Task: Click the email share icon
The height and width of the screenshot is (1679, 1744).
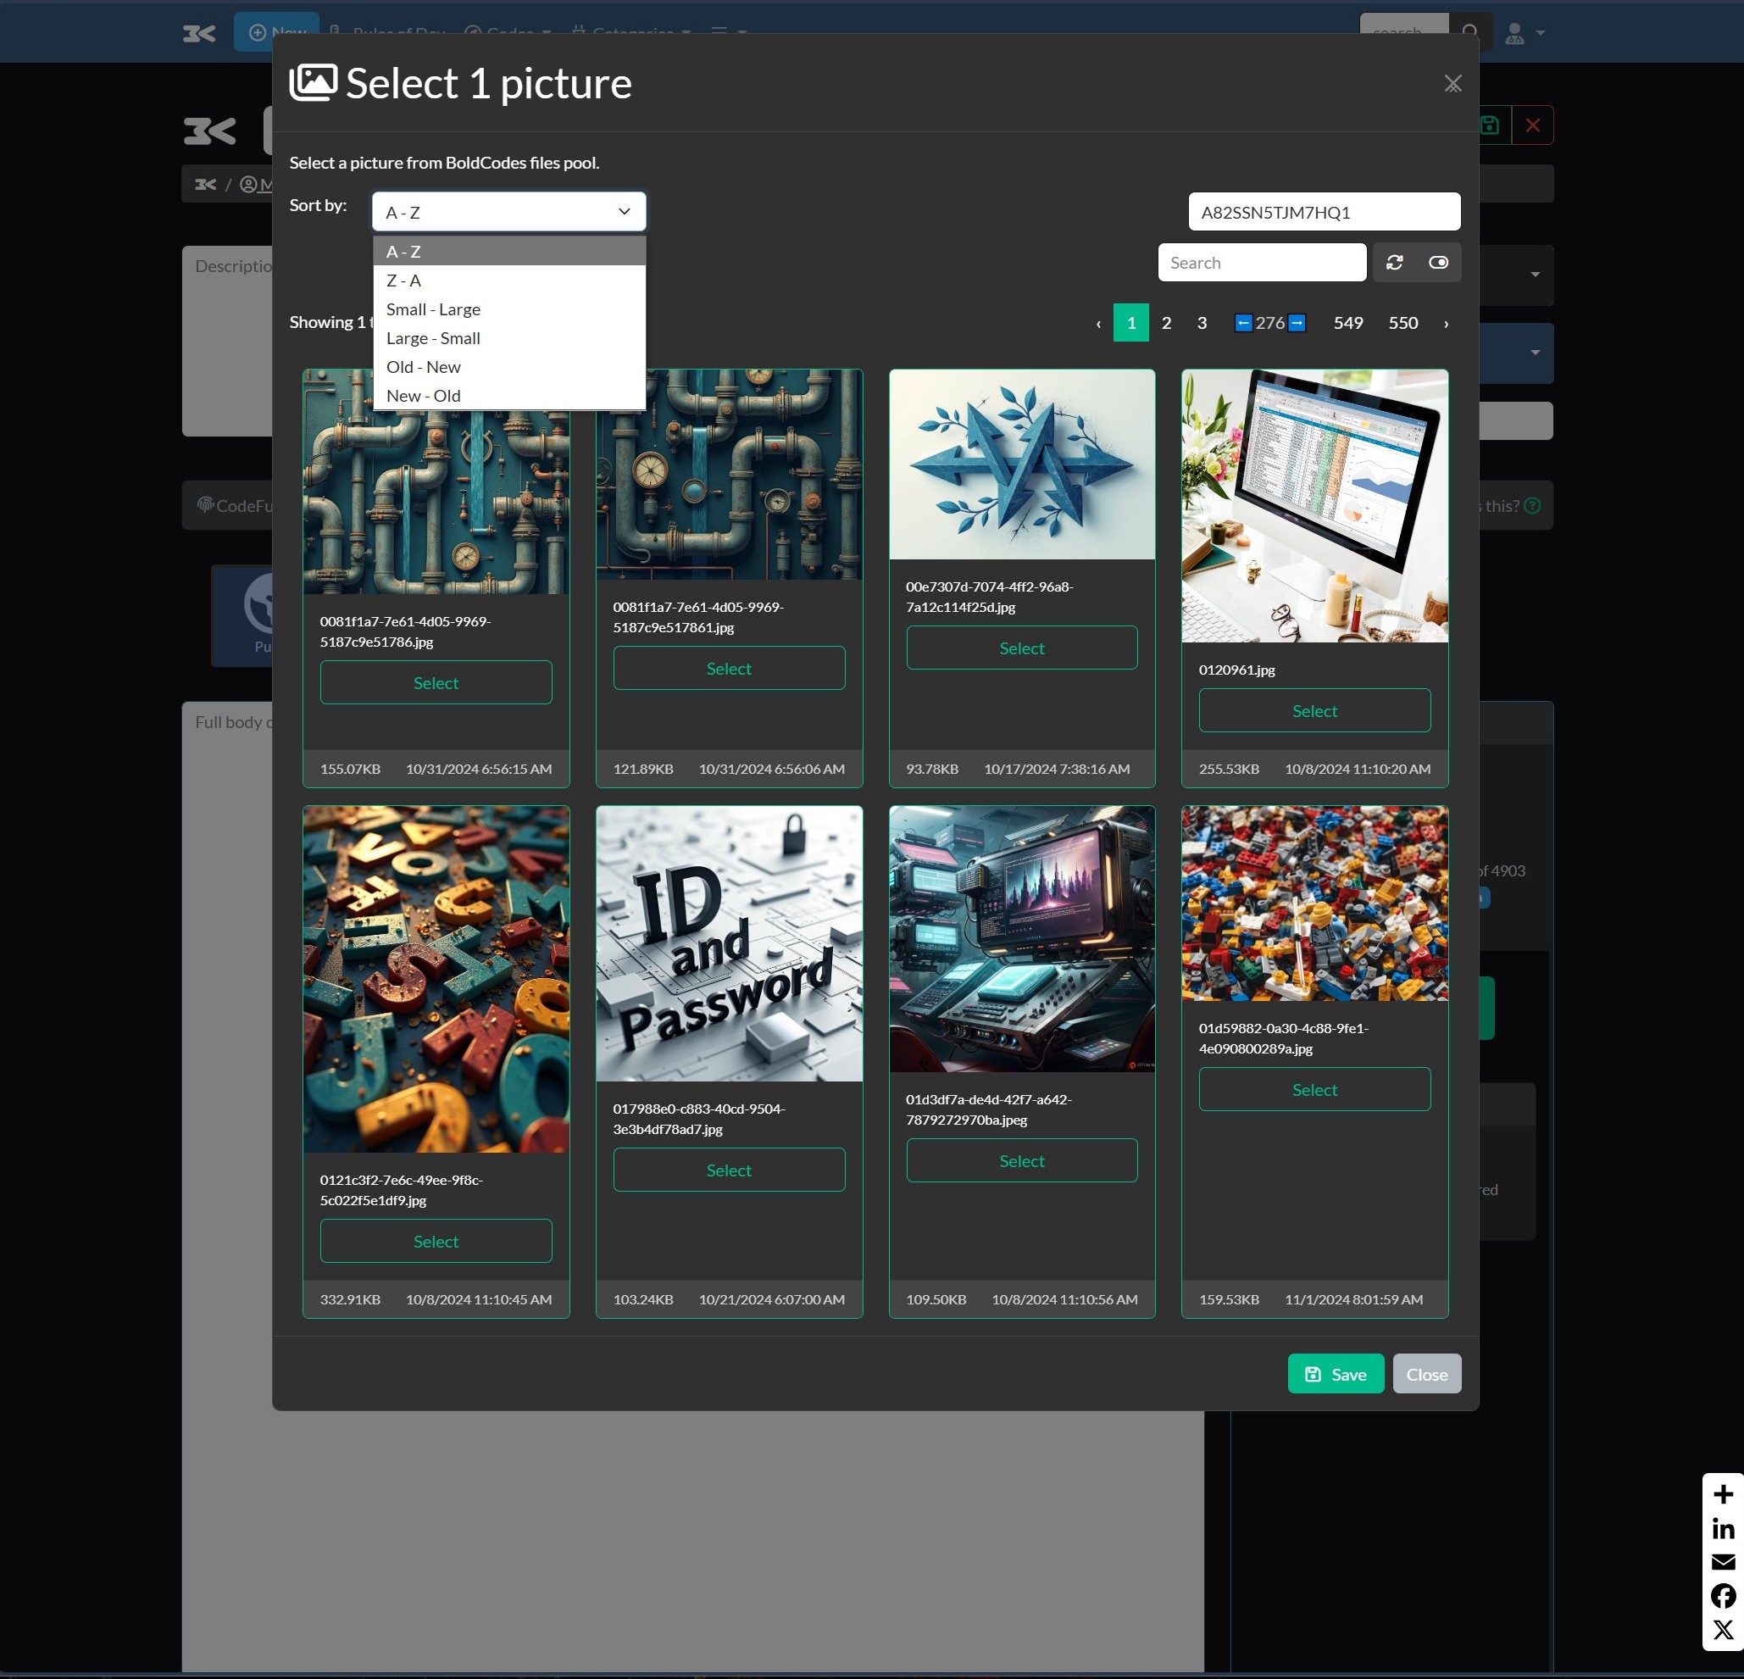Action: point(1723,1562)
